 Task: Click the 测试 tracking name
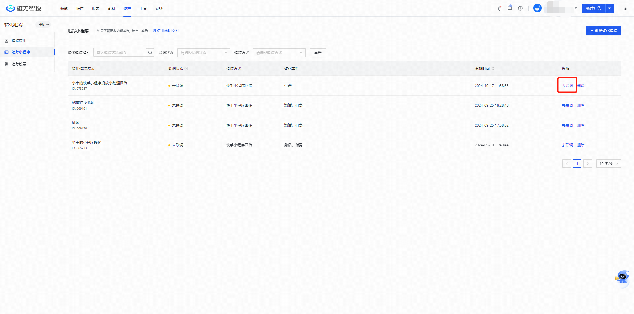point(76,123)
